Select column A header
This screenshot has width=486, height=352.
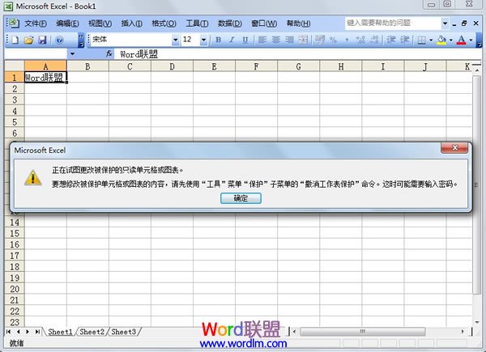tap(45, 66)
